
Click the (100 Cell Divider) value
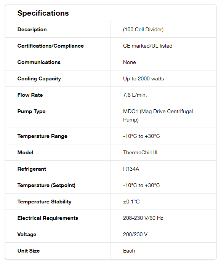coord(143,29)
